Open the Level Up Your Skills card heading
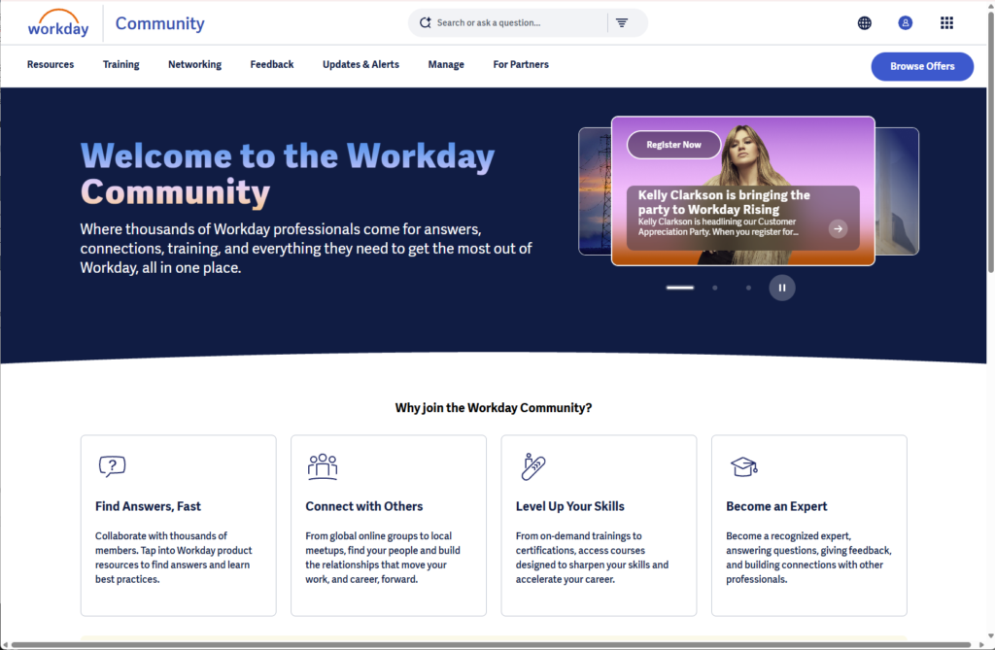The image size is (995, 650). tap(569, 506)
